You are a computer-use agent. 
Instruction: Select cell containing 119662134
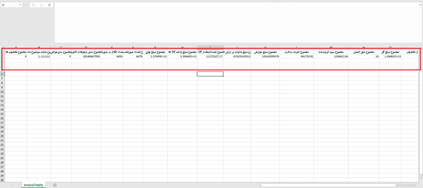tap(331, 56)
